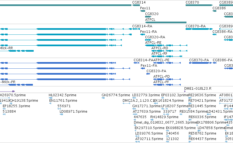Select EST GH26774.5prime
Screen dimensions: 233x143
coord(116,95)
